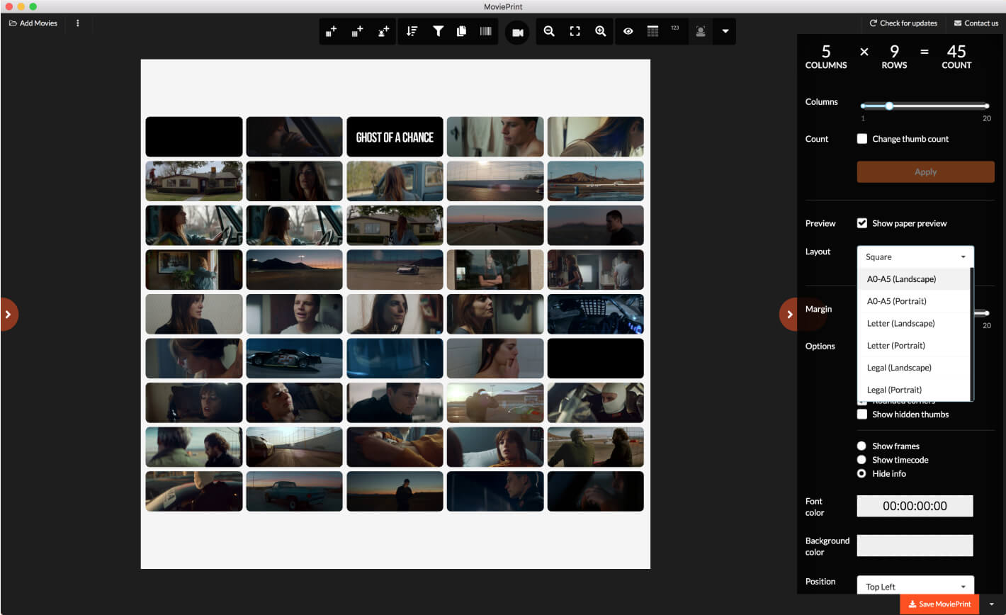1006x615 pixels.
Task: Choose A0-A5 (Landscape) layout
Action: click(914, 279)
